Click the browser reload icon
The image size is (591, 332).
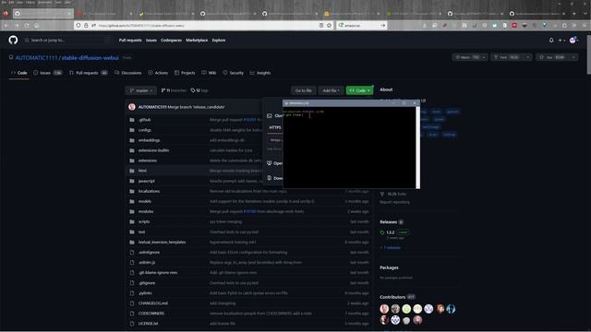point(27,25)
